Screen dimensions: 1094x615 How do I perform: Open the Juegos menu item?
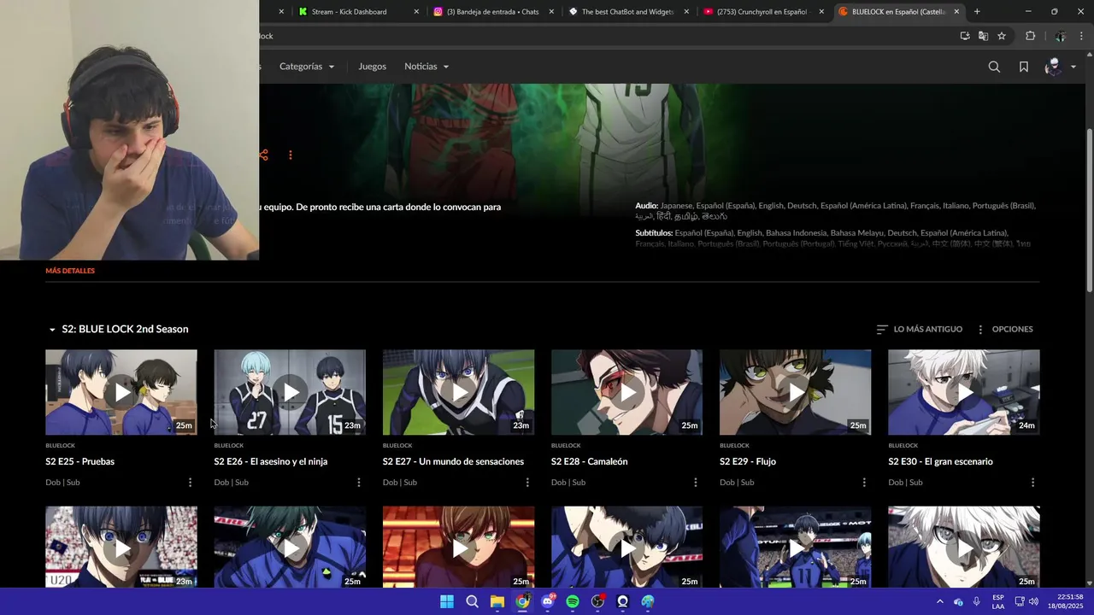click(x=372, y=67)
